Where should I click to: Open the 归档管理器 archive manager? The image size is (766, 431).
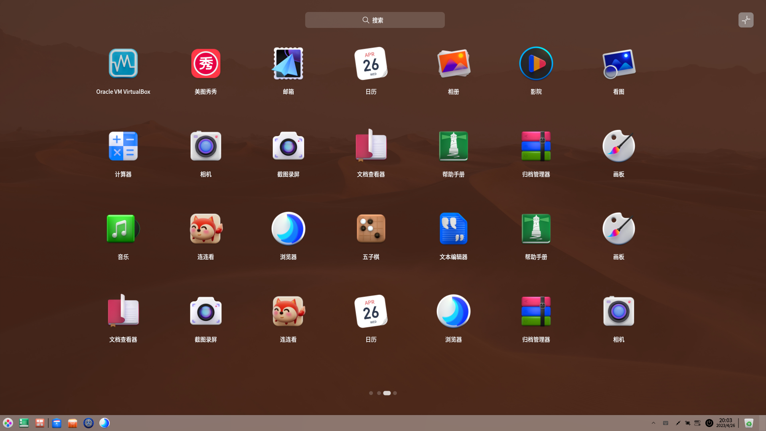(536, 146)
